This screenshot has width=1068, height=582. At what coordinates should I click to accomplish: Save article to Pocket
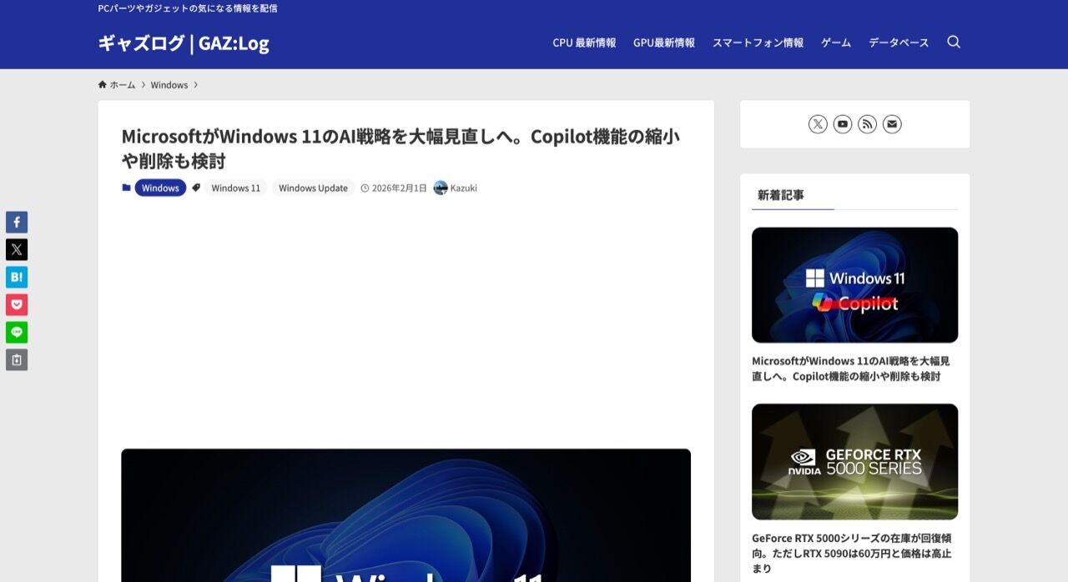(17, 304)
